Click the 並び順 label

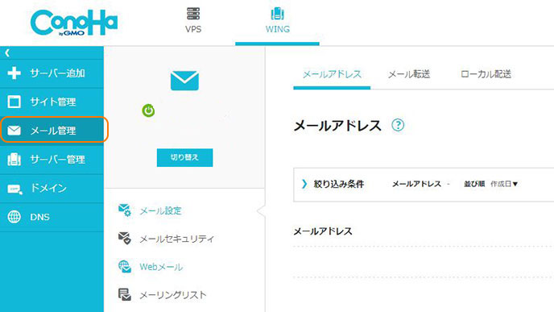474,184
